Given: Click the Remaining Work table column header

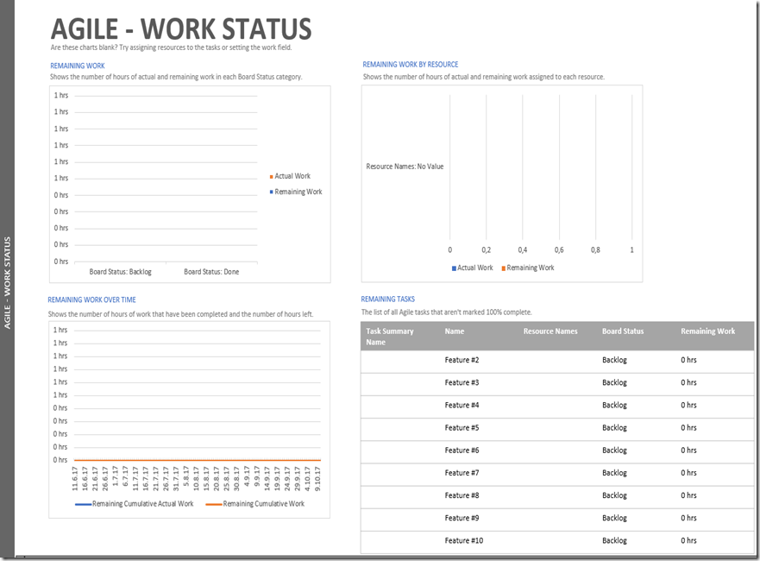Looking at the screenshot, I should 707,331.
